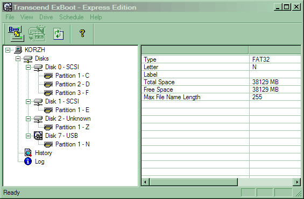The height and width of the screenshot is (199, 304).
Task: Open help via yellow question mark icon
Action: point(82,33)
